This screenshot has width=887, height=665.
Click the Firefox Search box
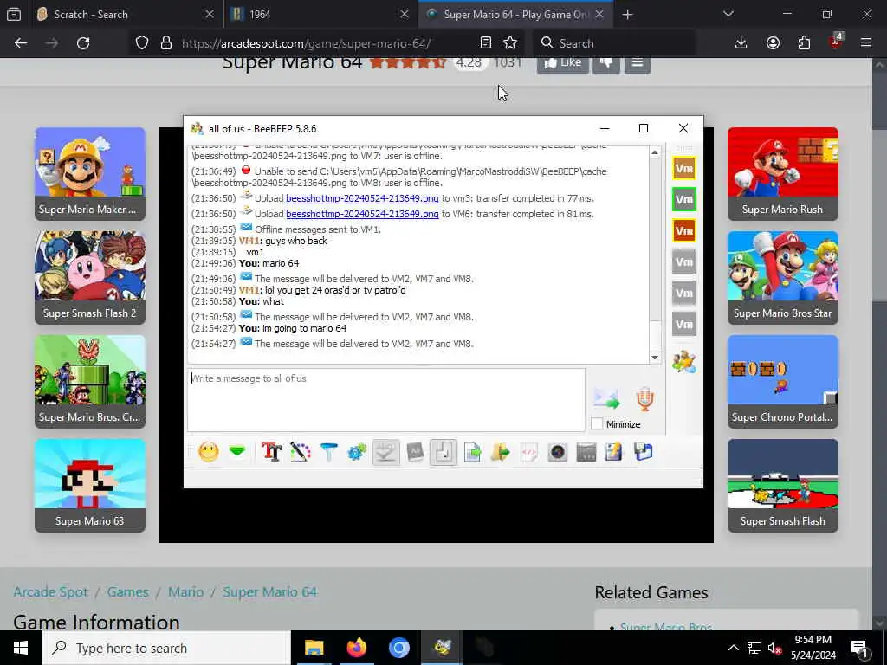(614, 43)
